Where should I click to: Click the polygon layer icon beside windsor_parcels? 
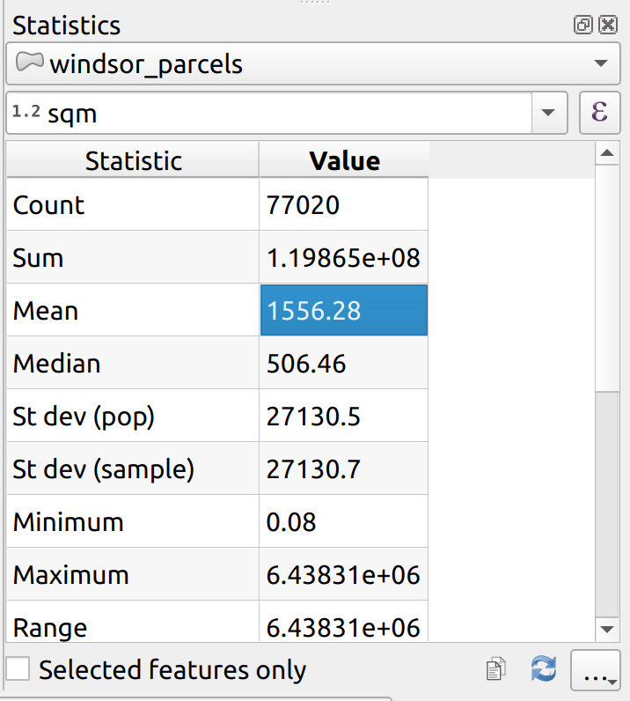point(31,63)
